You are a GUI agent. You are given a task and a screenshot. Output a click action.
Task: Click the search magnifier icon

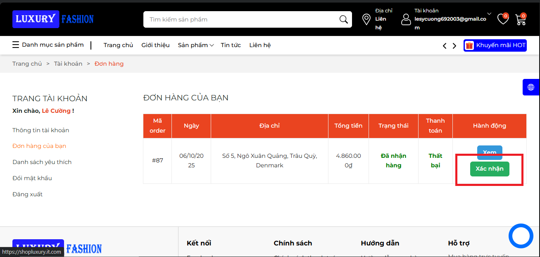(343, 19)
